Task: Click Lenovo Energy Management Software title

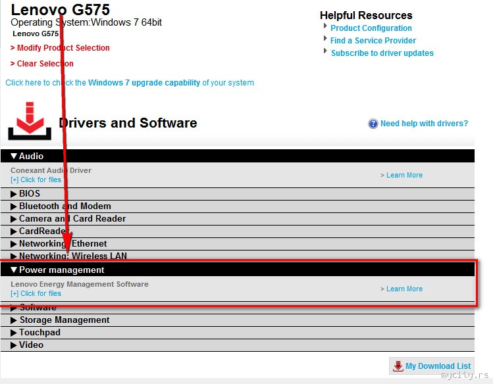Action: click(x=80, y=284)
